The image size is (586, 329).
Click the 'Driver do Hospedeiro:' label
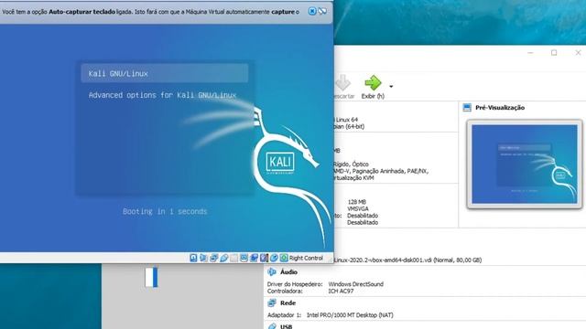(x=295, y=284)
